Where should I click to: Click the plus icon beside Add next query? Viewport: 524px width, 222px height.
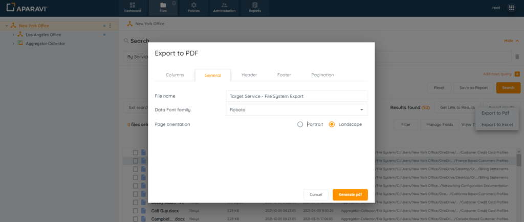click(x=517, y=74)
